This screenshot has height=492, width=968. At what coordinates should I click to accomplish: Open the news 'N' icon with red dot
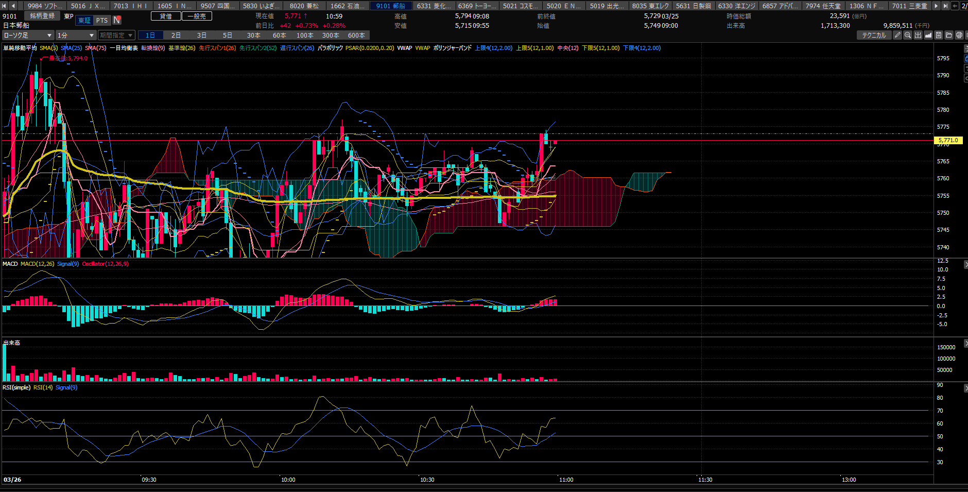coord(117,20)
